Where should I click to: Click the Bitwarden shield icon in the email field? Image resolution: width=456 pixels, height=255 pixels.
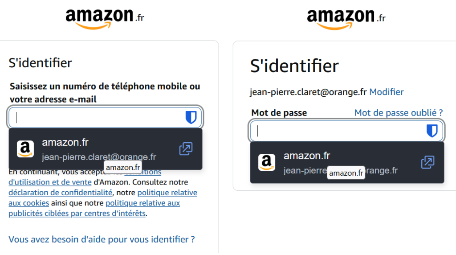pos(191,118)
